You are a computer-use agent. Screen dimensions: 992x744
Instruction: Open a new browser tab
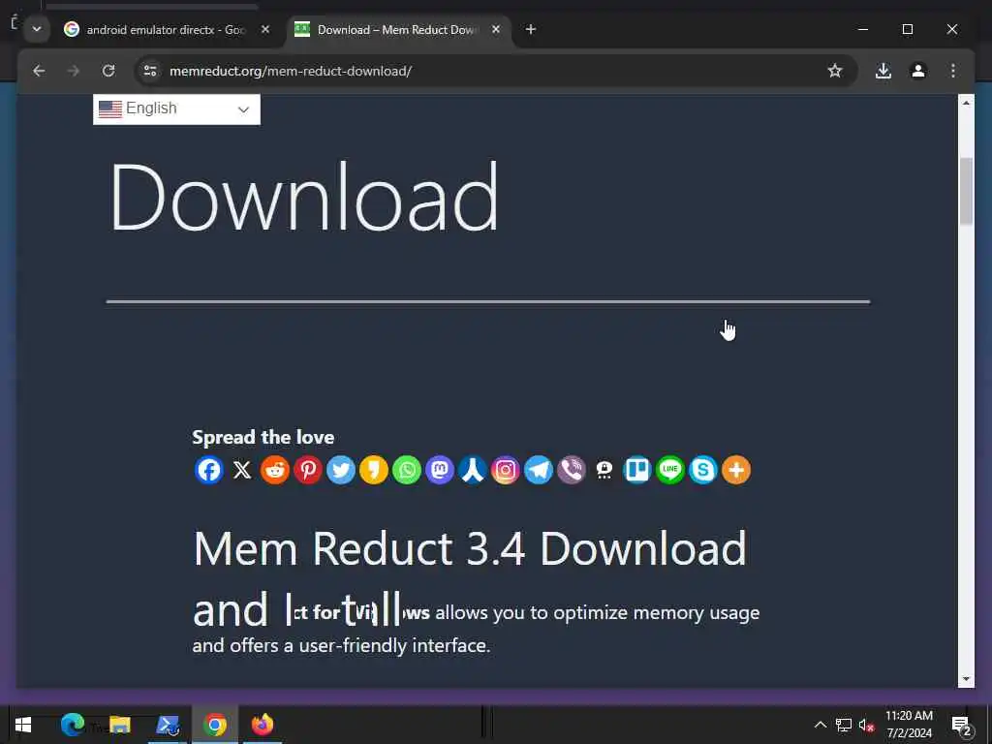(530, 29)
